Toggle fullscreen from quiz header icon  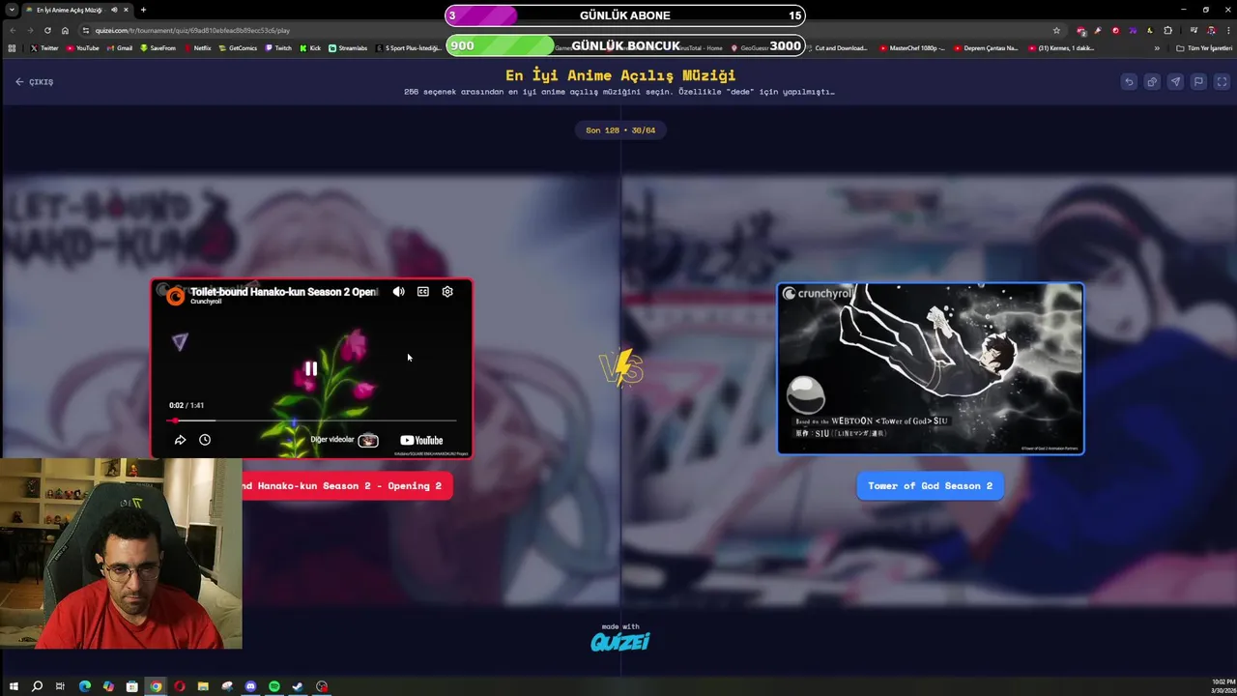click(x=1222, y=82)
